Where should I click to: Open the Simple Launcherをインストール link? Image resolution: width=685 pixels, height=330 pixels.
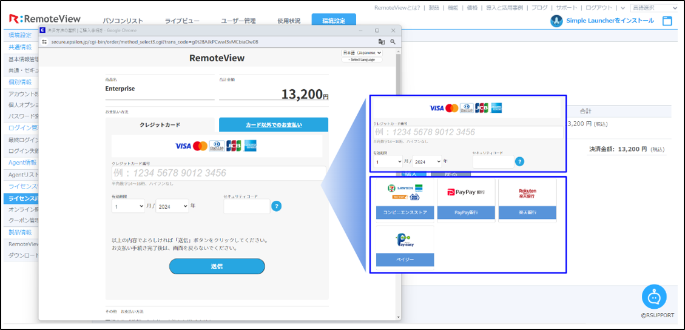click(x=610, y=21)
